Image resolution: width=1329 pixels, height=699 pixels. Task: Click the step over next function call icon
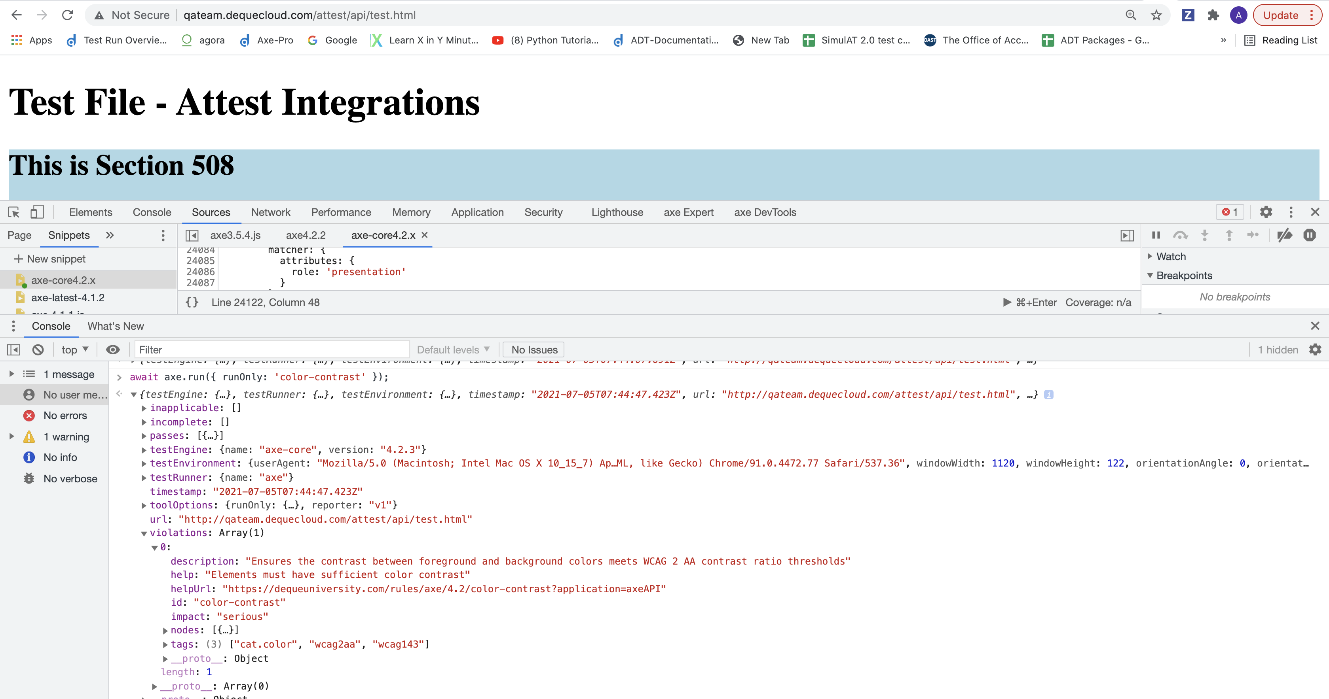pos(1181,235)
